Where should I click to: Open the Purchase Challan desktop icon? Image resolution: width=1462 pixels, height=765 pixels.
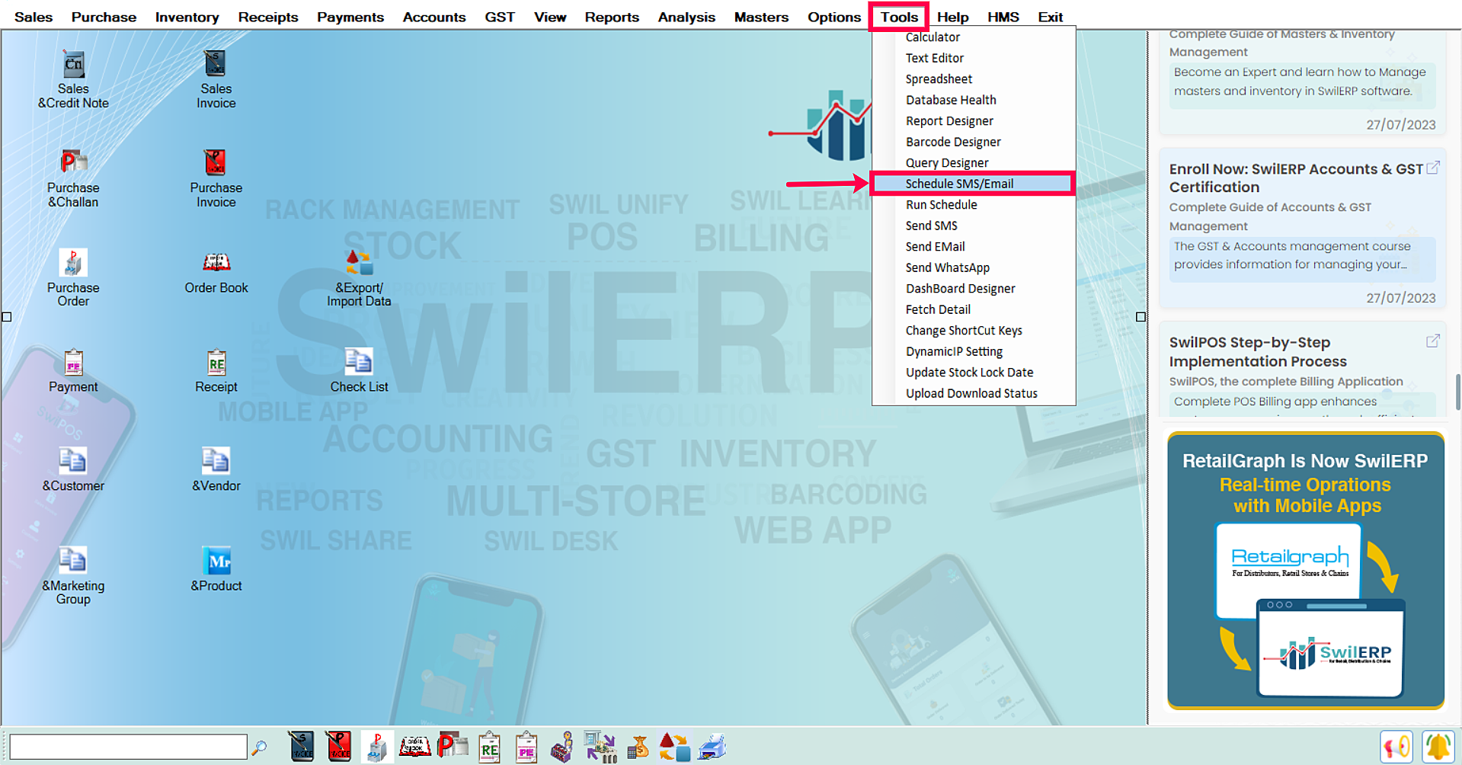click(x=73, y=179)
